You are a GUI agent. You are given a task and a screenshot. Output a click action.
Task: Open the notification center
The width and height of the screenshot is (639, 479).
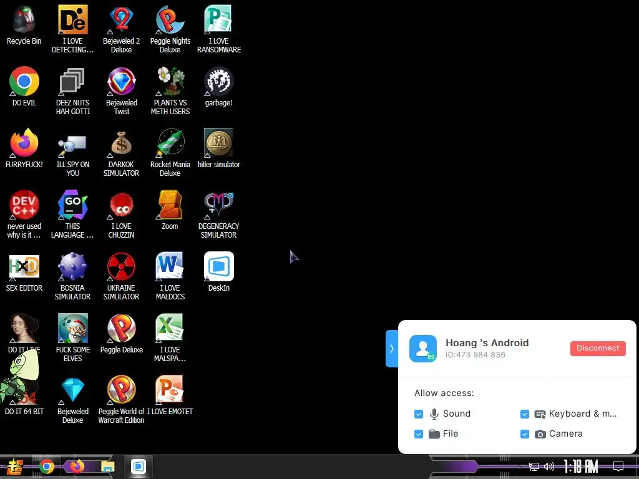618,467
